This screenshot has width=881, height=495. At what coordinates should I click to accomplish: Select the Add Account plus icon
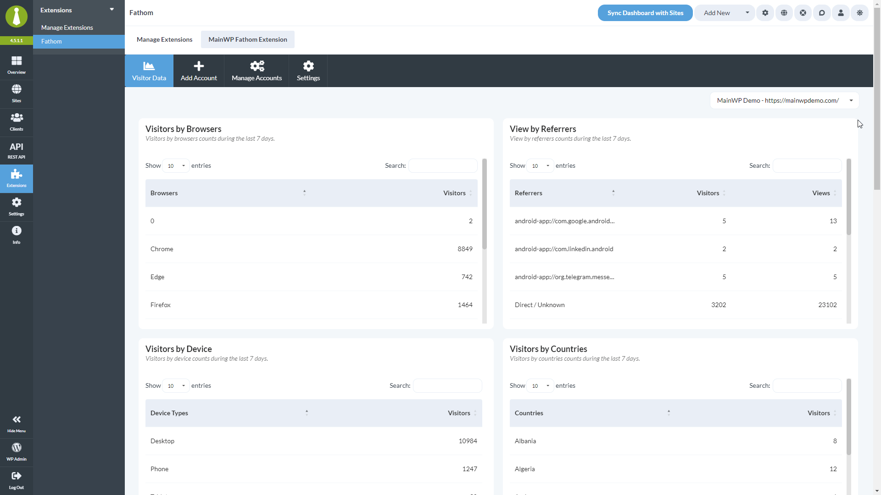point(198,66)
